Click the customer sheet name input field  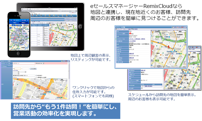pyautogui.click(x=24, y=63)
